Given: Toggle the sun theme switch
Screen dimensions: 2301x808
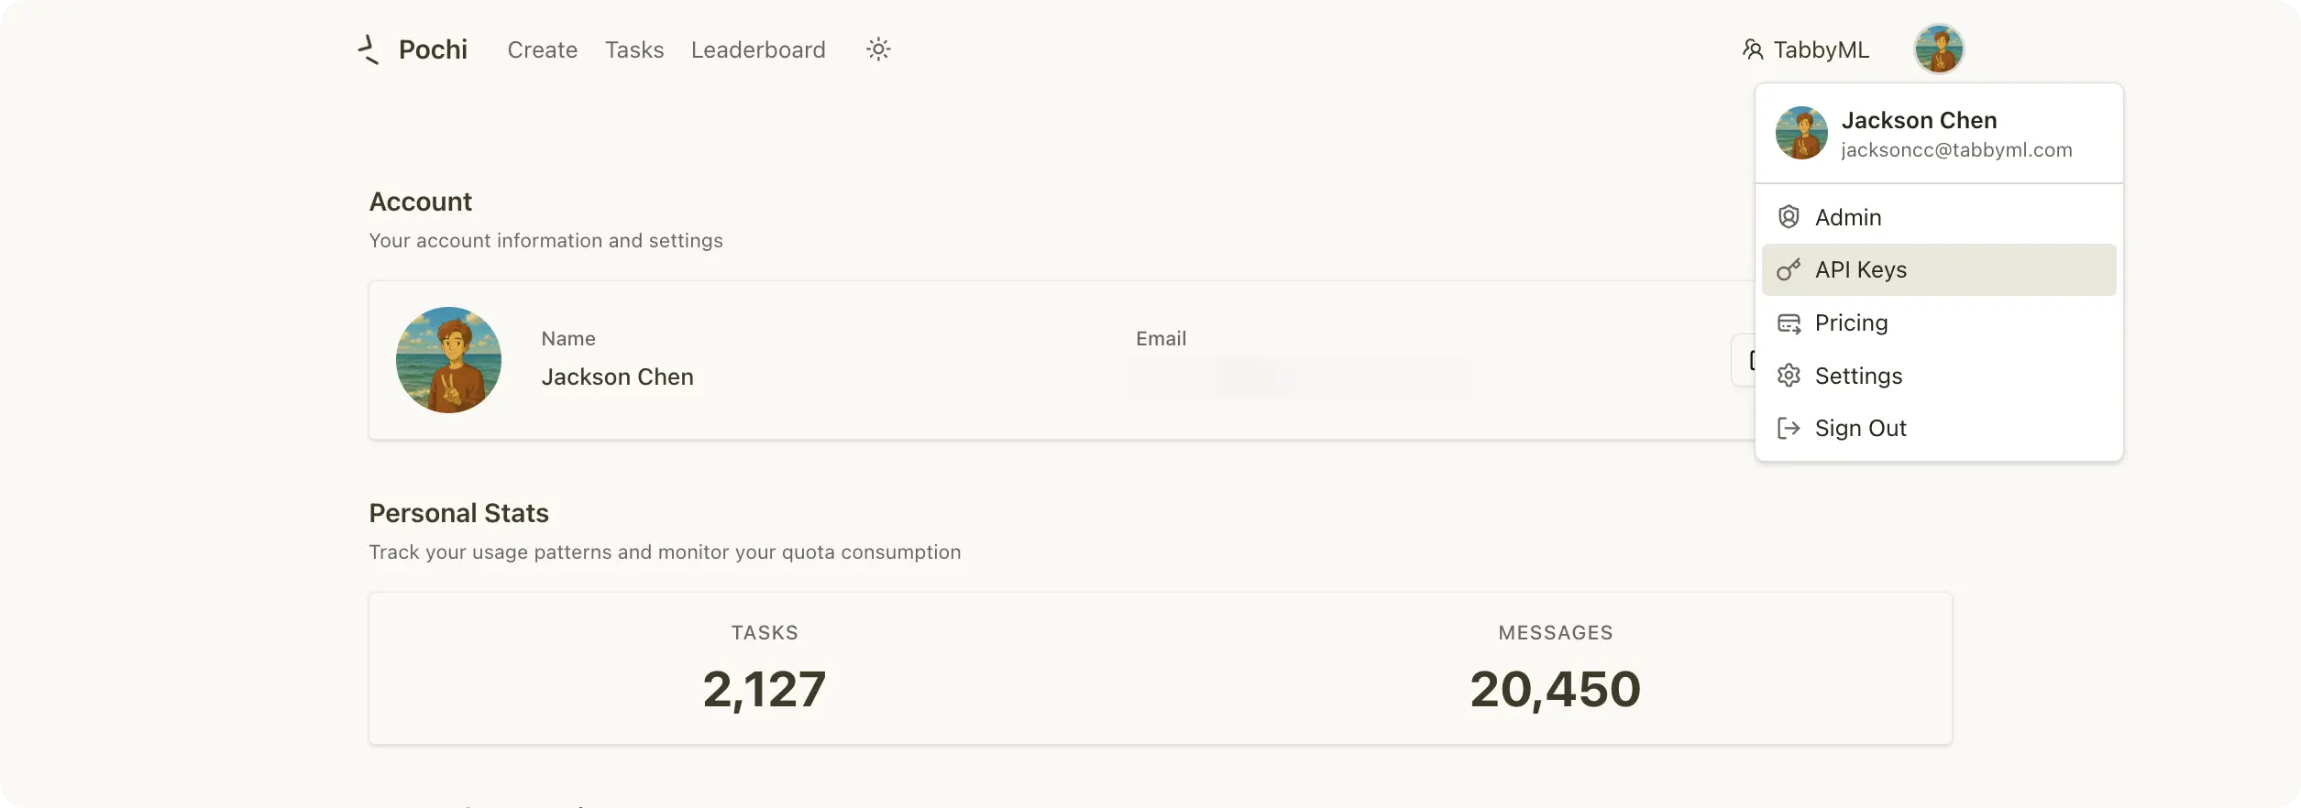Looking at the screenshot, I should tap(878, 49).
